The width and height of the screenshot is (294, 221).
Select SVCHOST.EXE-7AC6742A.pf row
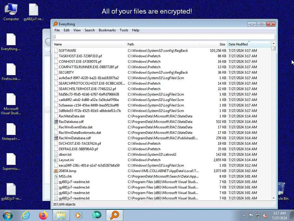point(162,144)
